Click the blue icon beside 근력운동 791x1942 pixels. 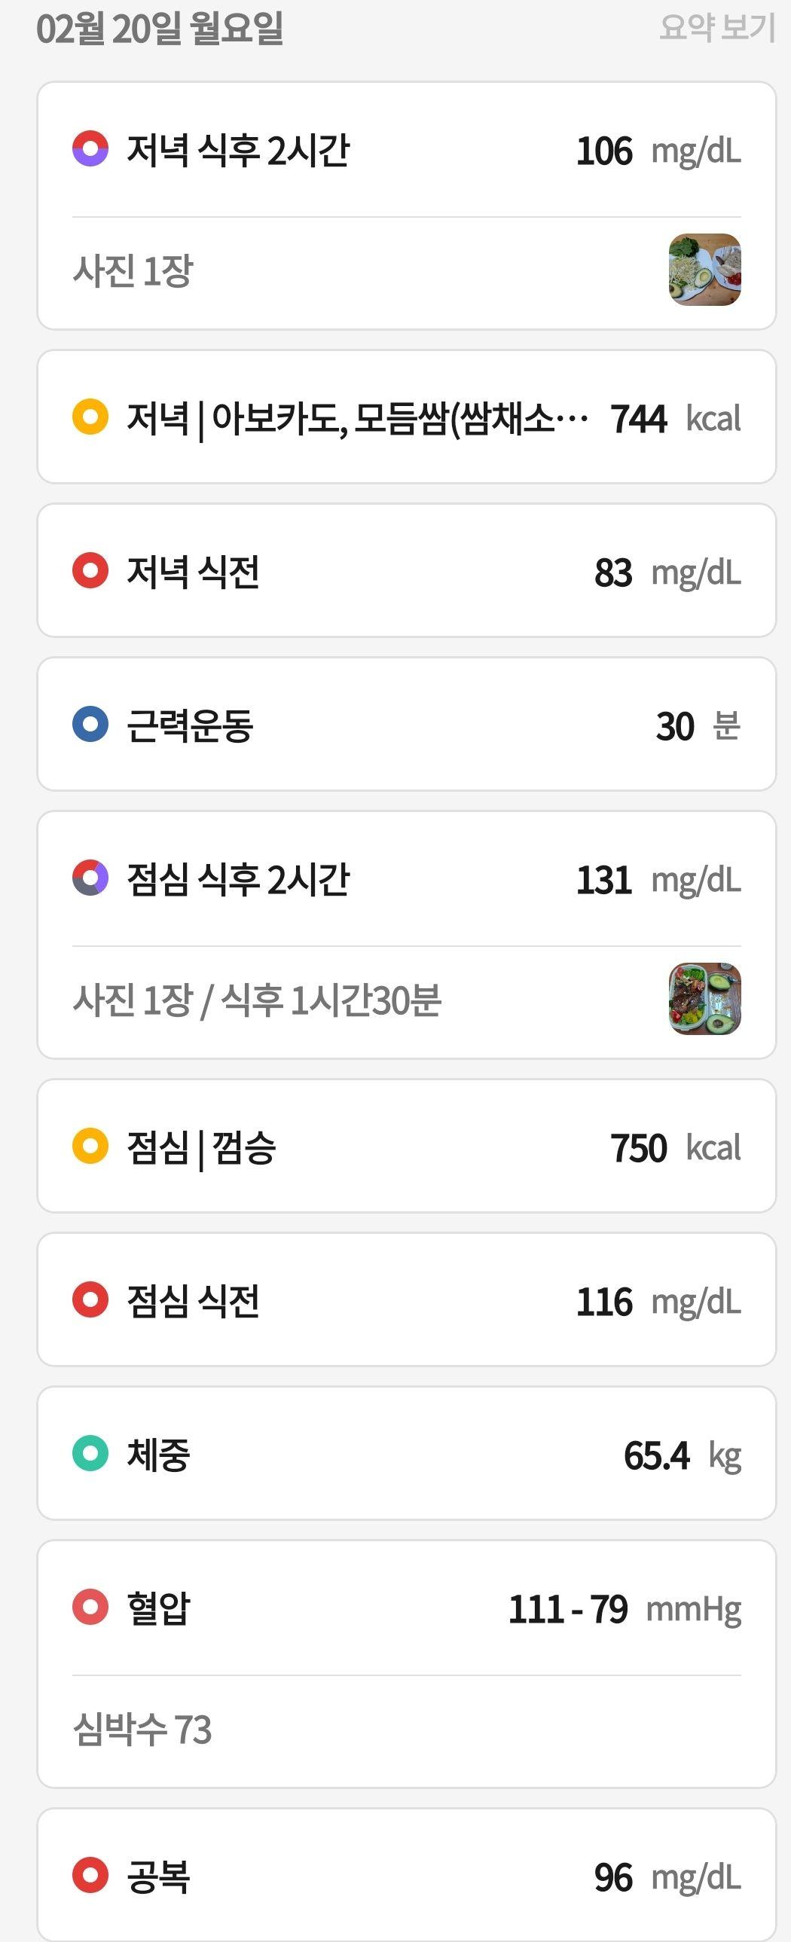click(x=90, y=724)
